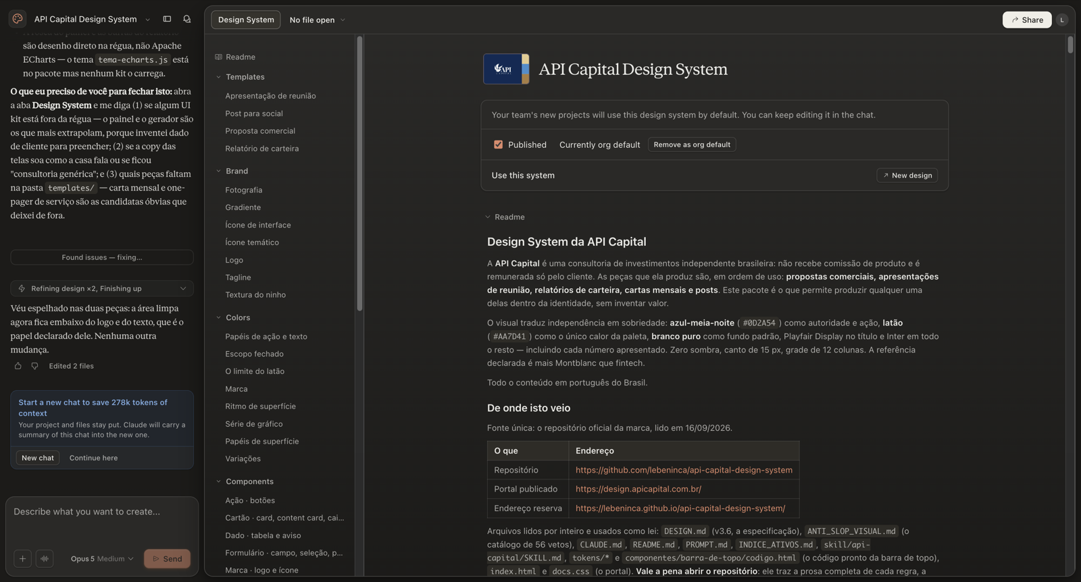Switch to the Design System tab
Screen dimensions: 1081x582
tap(246, 20)
